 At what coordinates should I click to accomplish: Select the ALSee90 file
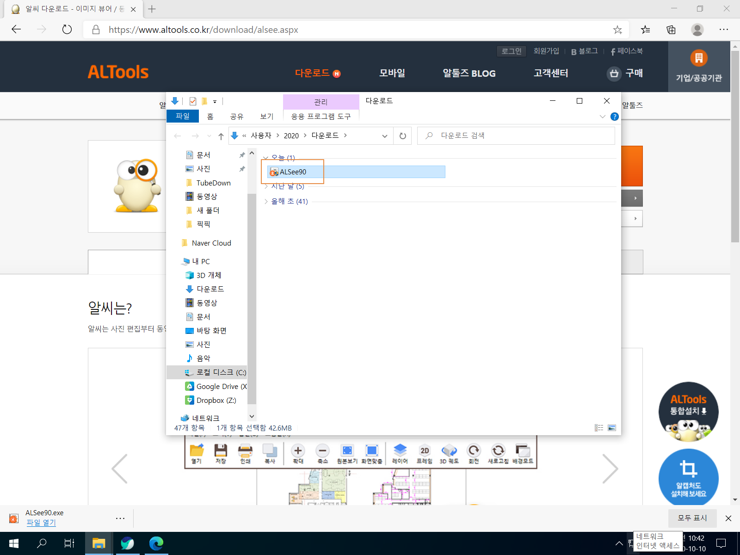[x=356, y=172]
